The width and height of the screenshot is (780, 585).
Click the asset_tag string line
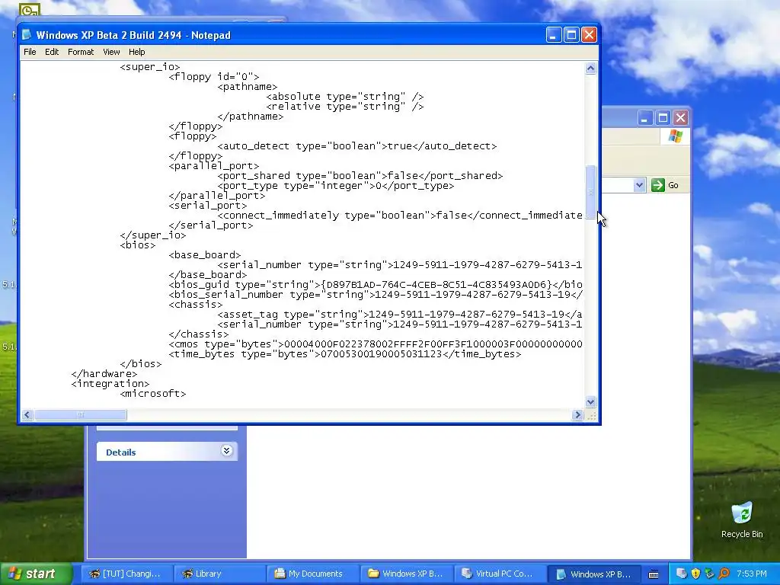pyautogui.click(x=399, y=315)
